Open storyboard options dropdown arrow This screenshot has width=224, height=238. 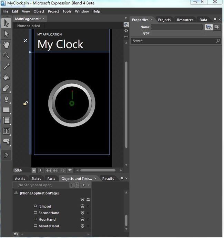click(89, 185)
